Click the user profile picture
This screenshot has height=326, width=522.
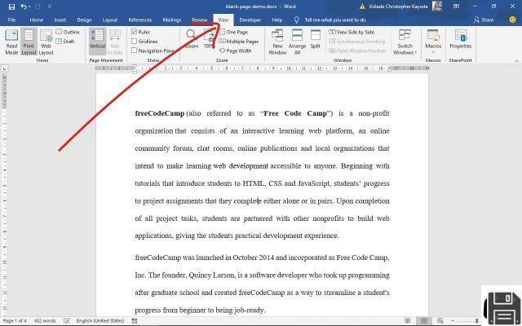coord(437,7)
